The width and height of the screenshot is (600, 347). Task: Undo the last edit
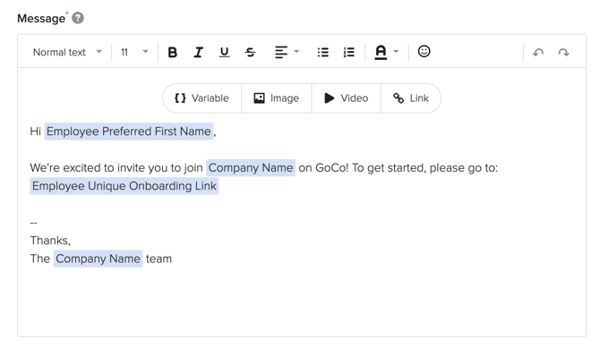coord(538,53)
